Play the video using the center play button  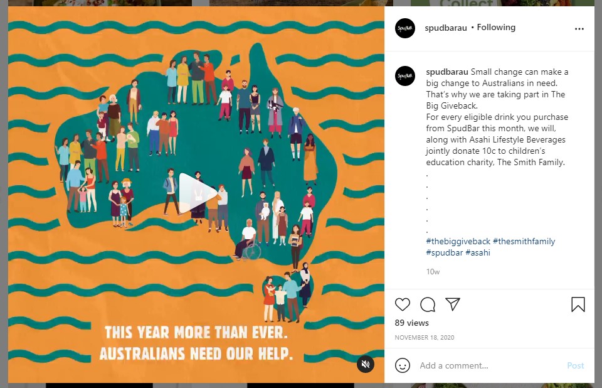197,193
